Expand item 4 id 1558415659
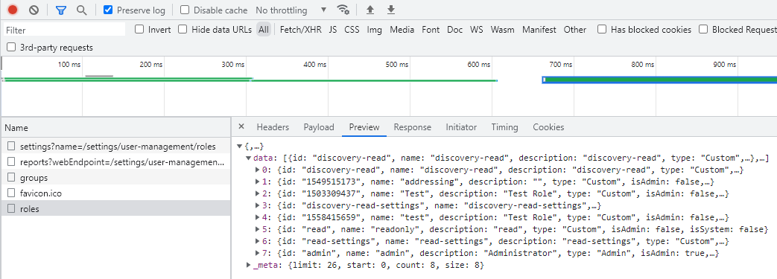The image size is (777, 279). [x=257, y=218]
